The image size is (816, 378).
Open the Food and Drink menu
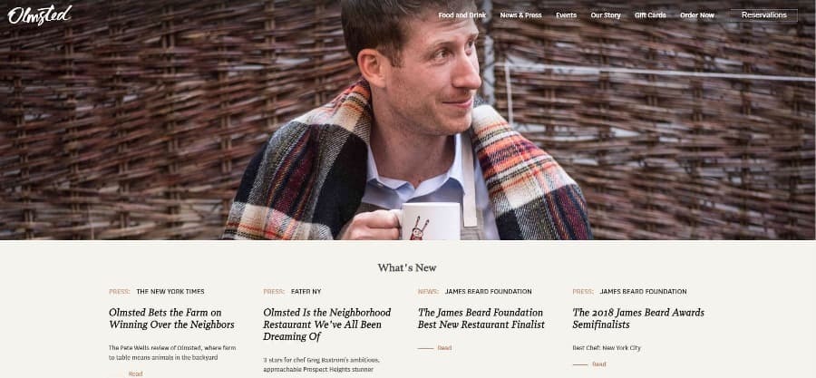click(461, 15)
